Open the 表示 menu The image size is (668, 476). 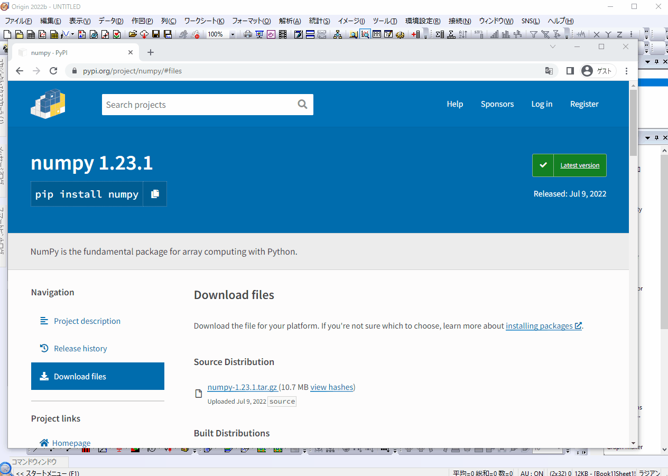80,21
